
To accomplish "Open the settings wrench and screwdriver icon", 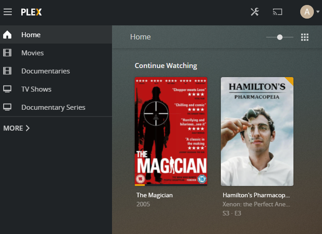I will [x=254, y=12].
